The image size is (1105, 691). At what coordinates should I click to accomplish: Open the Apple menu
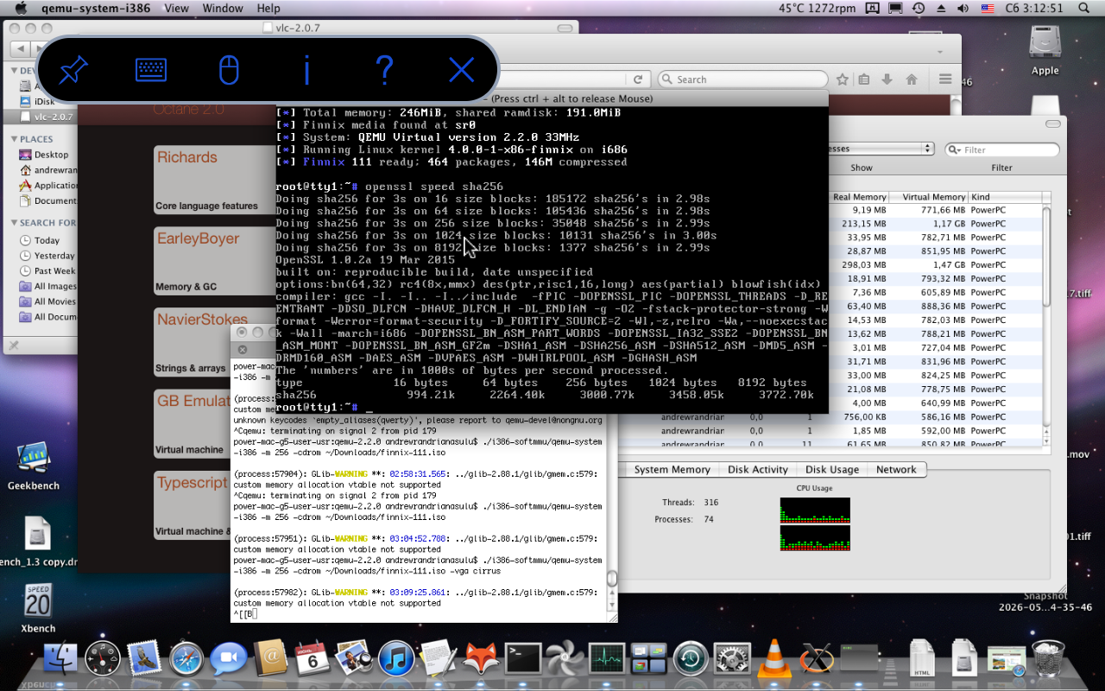(21, 8)
